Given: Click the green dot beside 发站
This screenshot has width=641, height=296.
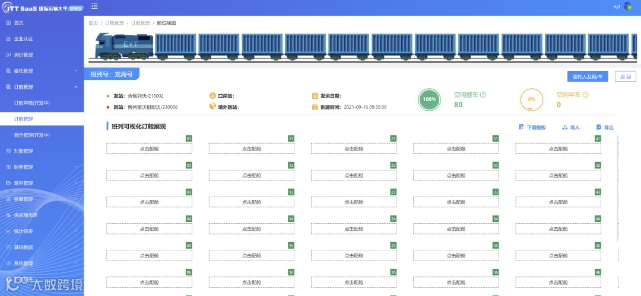Looking at the screenshot, I should pyautogui.click(x=108, y=96).
